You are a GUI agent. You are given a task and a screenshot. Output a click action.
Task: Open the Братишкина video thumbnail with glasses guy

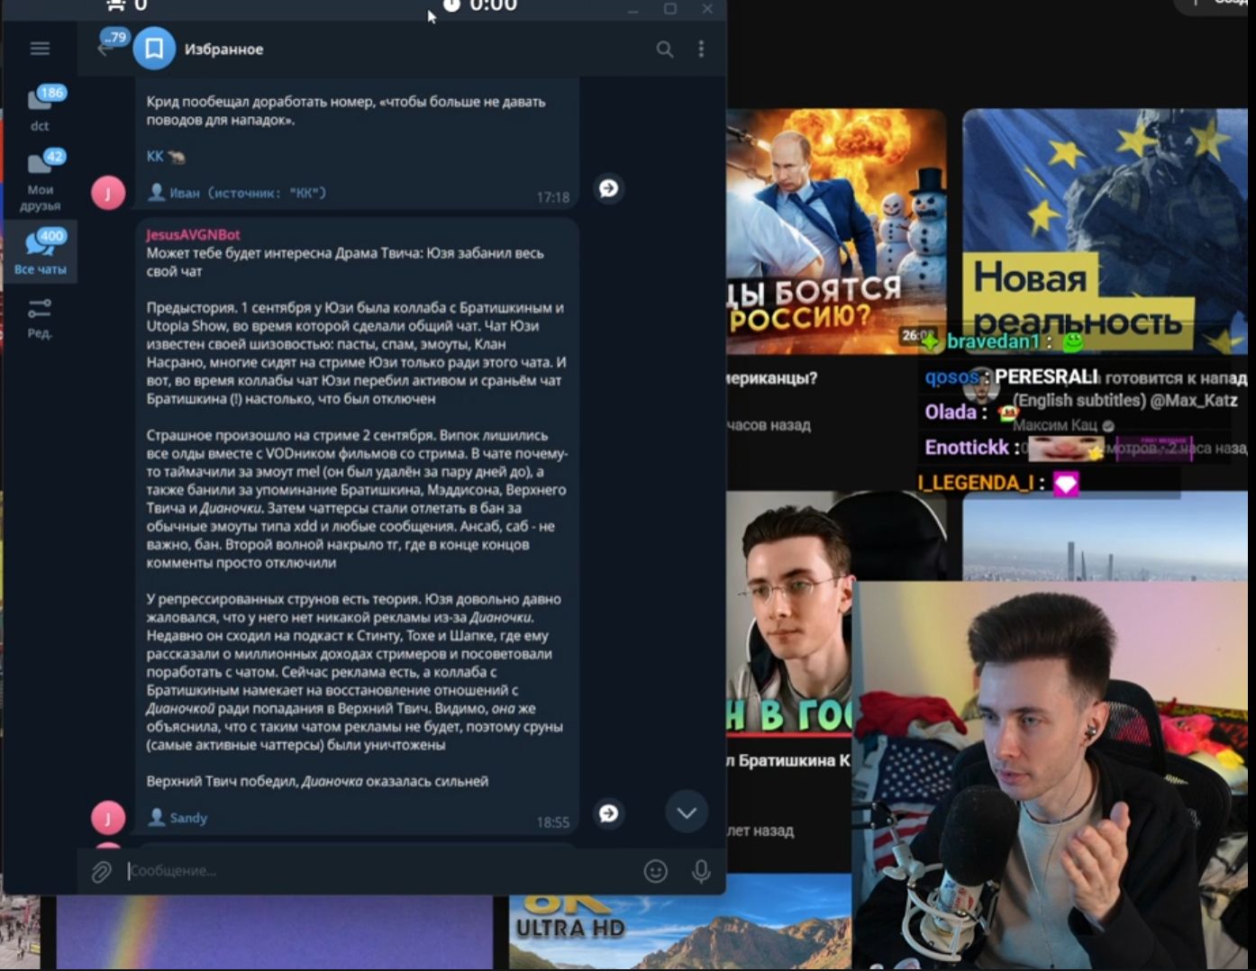pyautogui.click(x=789, y=613)
